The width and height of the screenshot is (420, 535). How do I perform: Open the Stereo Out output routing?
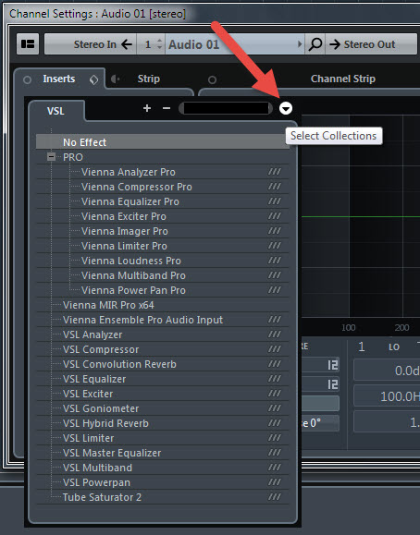tap(371, 44)
